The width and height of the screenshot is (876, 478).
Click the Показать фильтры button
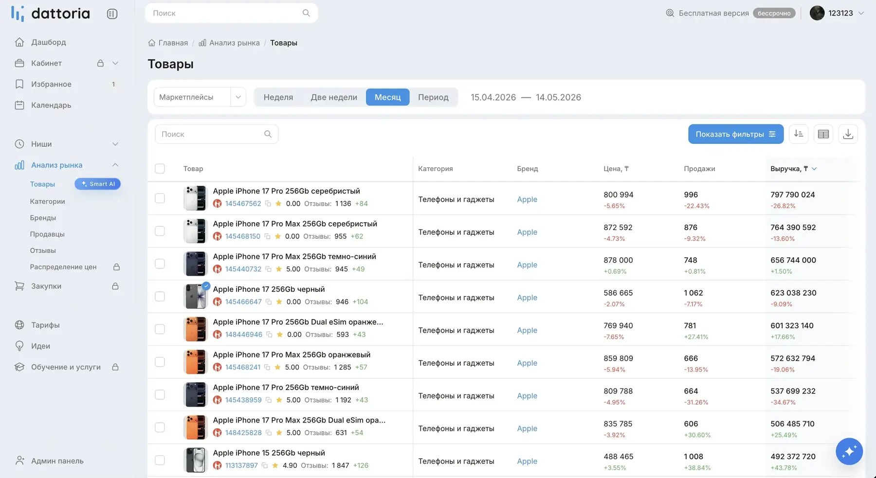point(736,134)
